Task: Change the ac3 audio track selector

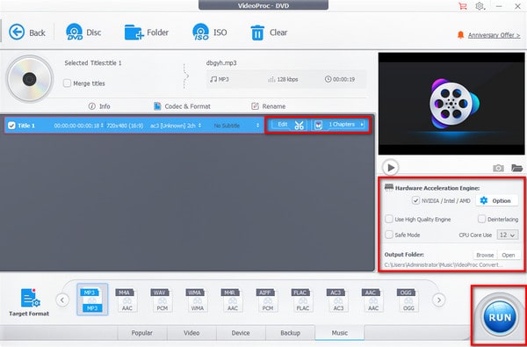Action: pyautogui.click(x=199, y=126)
